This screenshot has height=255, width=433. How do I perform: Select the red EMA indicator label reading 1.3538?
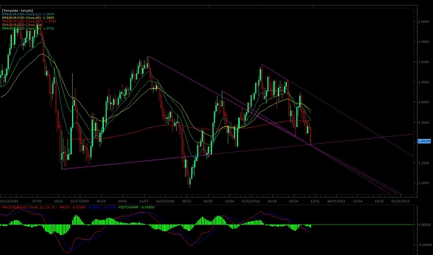(28, 21)
